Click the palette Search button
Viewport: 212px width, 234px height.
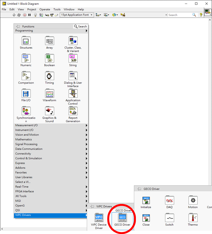(80, 27)
